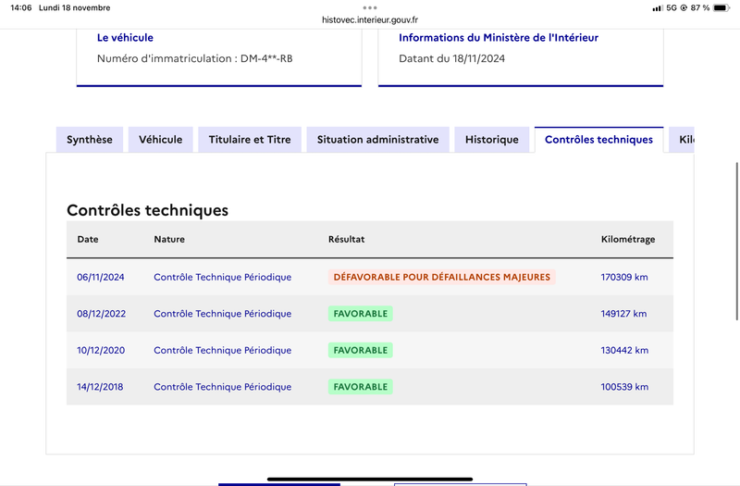This screenshot has width=740, height=486.
Task: Tap the three-dot multitasking icon at top
Action: 369,7
